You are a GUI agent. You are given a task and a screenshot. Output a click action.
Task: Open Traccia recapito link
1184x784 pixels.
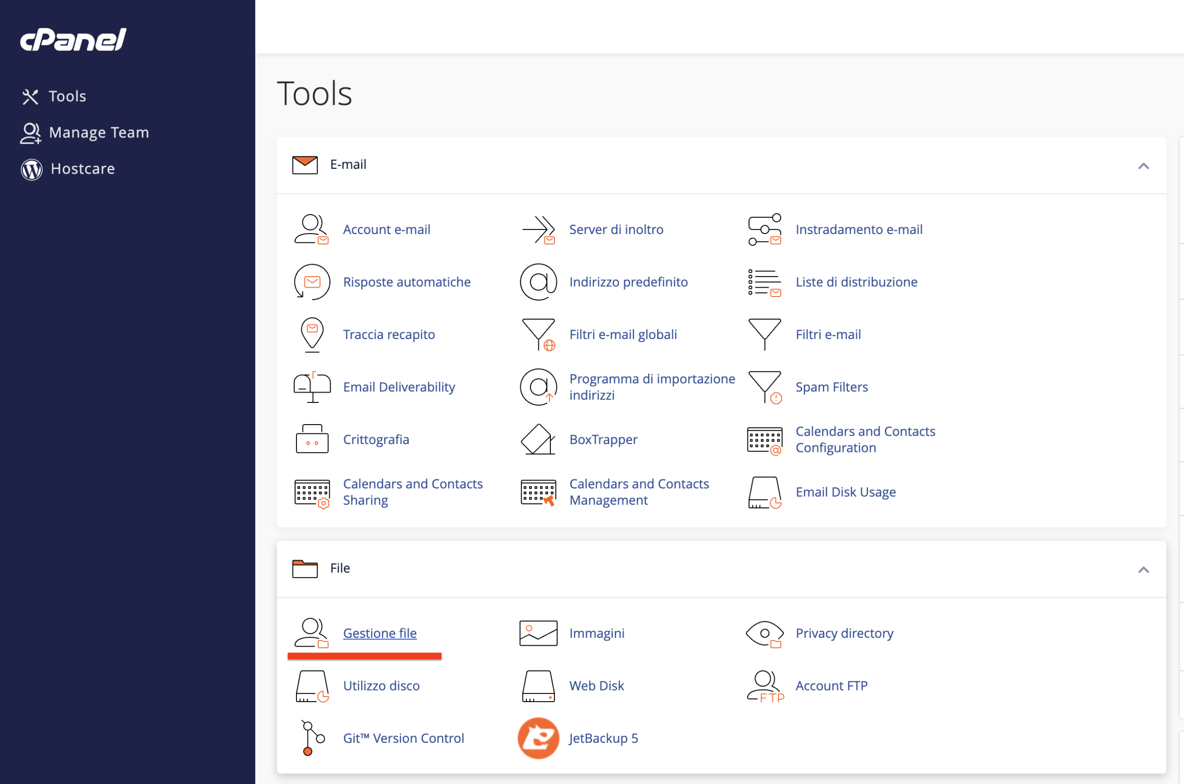point(389,334)
